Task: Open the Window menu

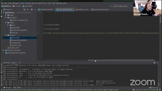Action: (59, 3)
